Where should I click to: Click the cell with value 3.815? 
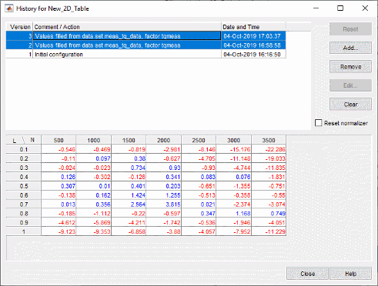coord(163,205)
